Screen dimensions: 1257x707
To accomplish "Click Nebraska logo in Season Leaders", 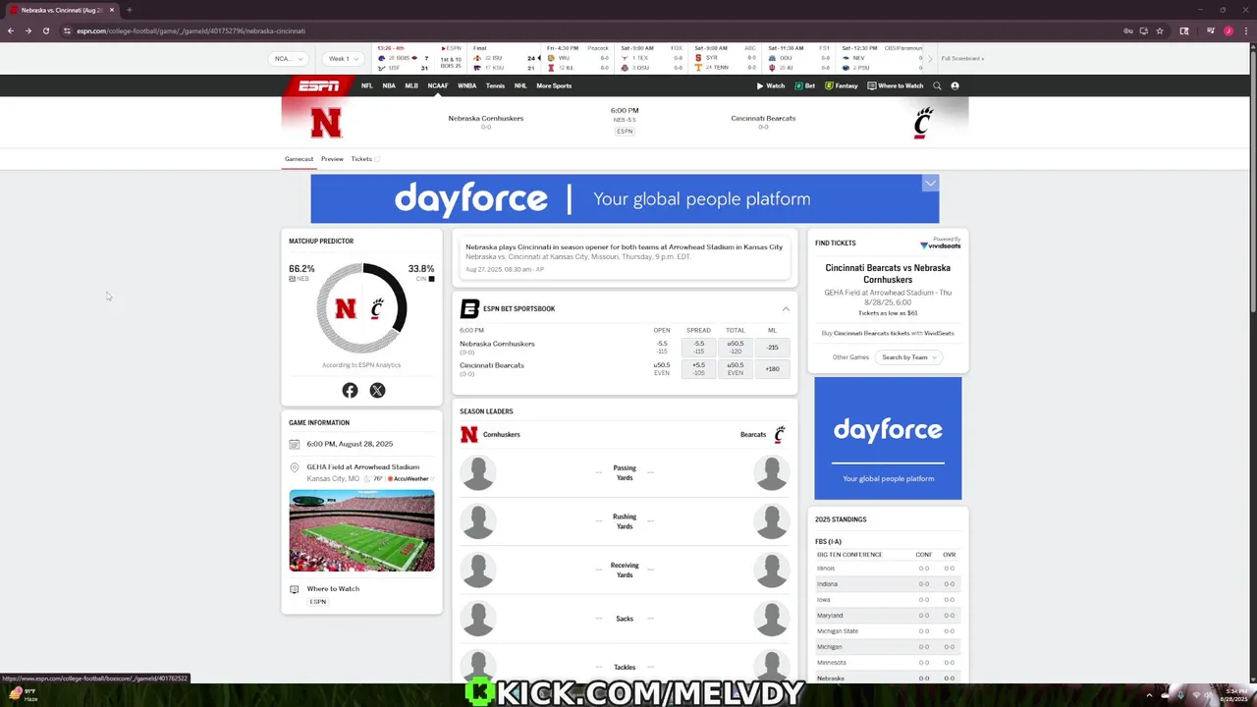I will [469, 434].
